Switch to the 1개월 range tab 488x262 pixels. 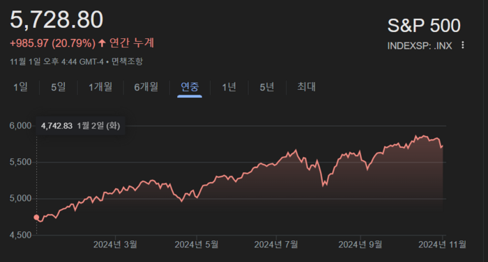pyautogui.click(x=100, y=87)
